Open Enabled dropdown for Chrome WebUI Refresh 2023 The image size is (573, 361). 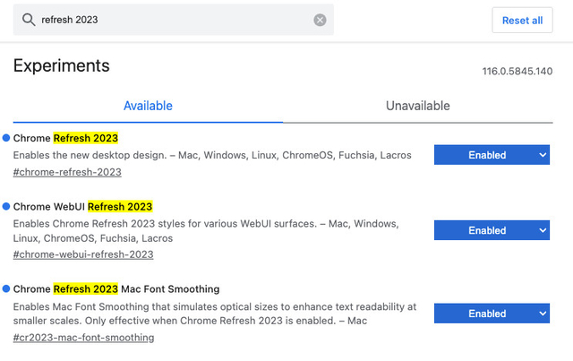pyautogui.click(x=492, y=230)
